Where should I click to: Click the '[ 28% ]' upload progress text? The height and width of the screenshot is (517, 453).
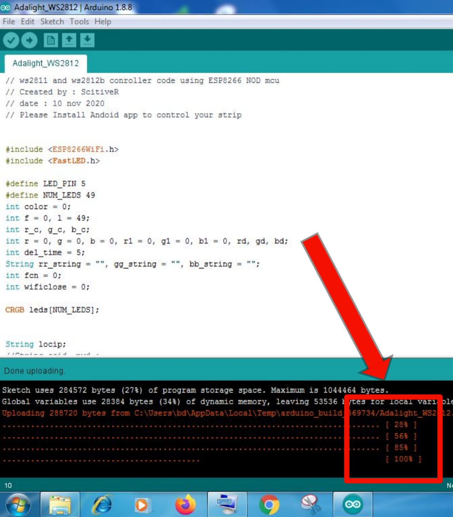pyautogui.click(x=401, y=425)
